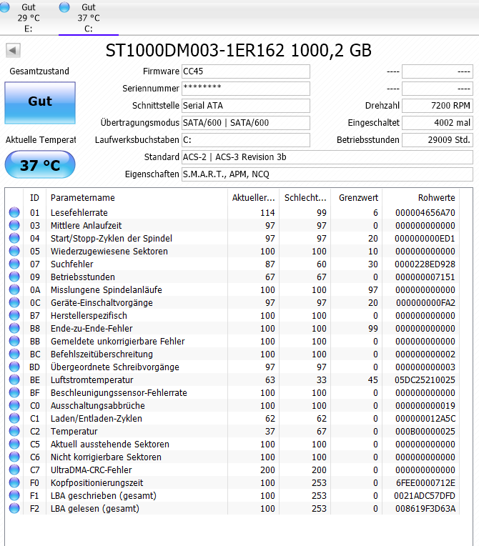Click the Schnittstelle field Serial ATA
Viewport: 479px width, 546px height.
tap(246, 106)
